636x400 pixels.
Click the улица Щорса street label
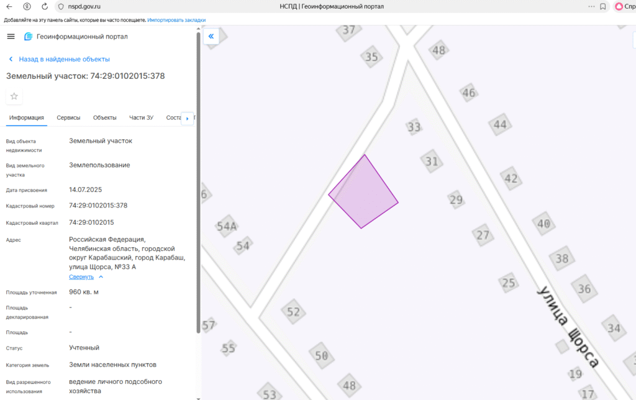[x=568, y=327]
